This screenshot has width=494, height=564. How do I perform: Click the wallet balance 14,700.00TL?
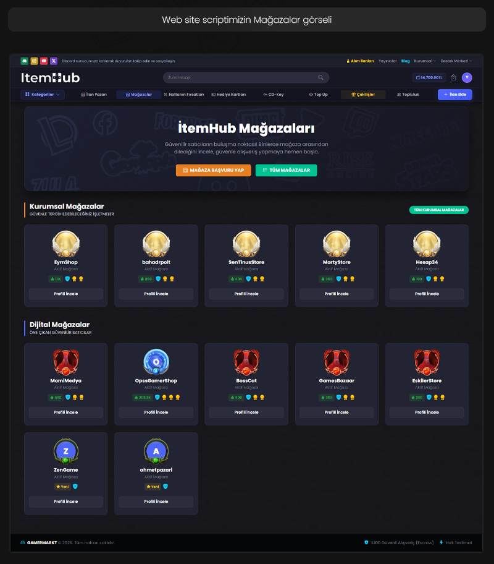[429, 78]
